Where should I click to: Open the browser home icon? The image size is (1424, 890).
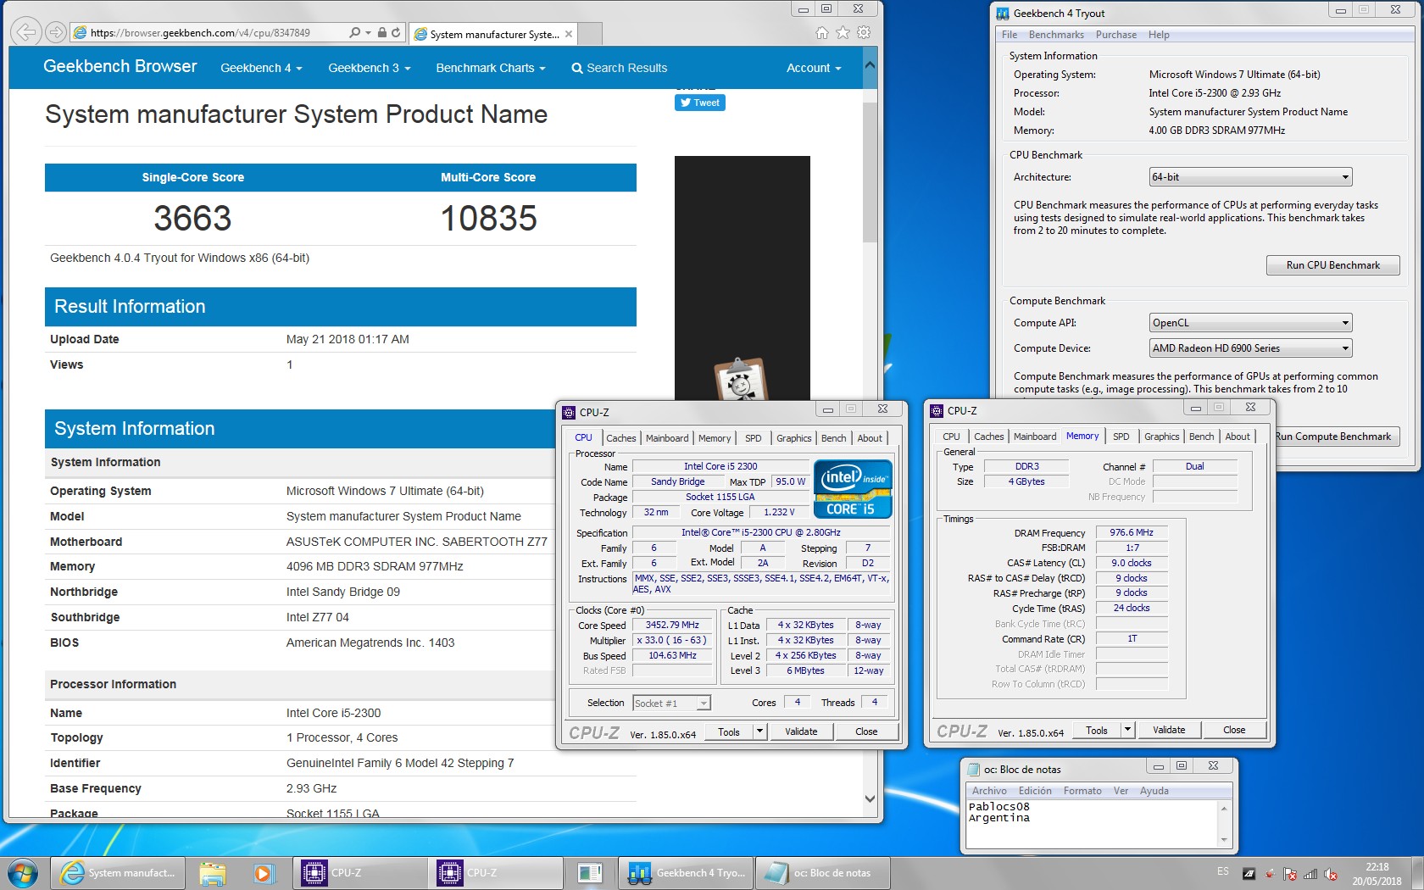(821, 32)
